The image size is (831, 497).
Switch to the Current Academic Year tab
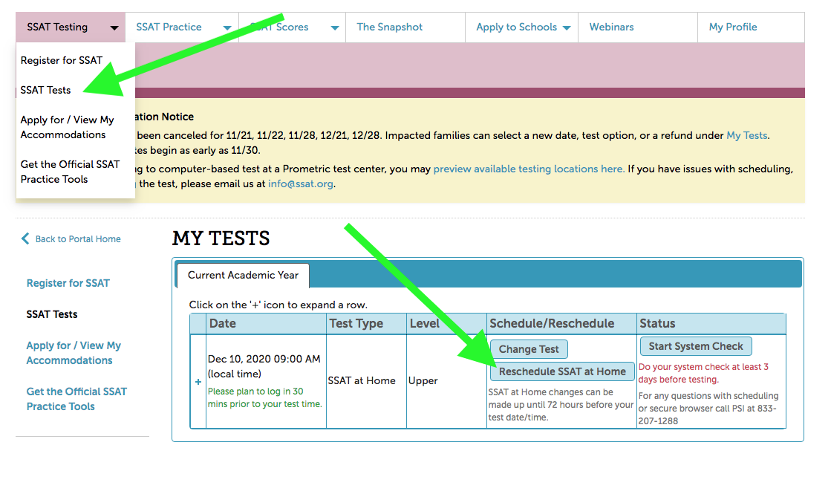click(x=242, y=276)
